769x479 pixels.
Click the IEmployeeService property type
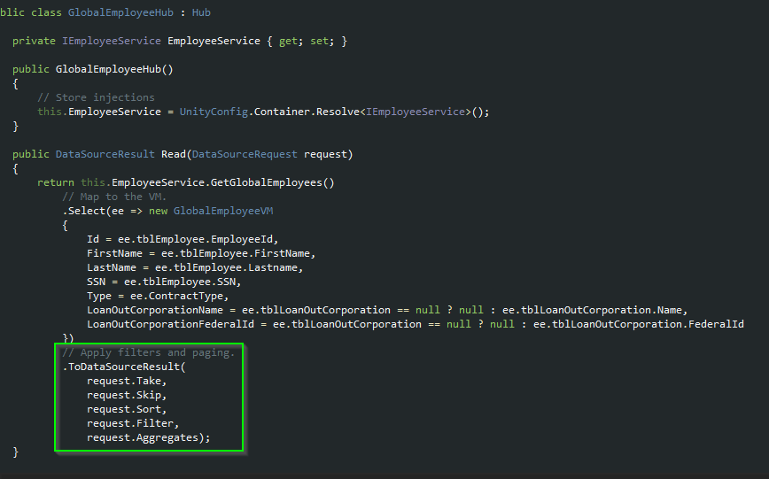(112, 42)
